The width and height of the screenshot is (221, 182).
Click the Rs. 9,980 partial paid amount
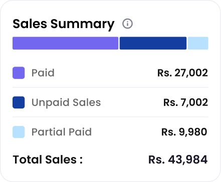click(x=184, y=132)
